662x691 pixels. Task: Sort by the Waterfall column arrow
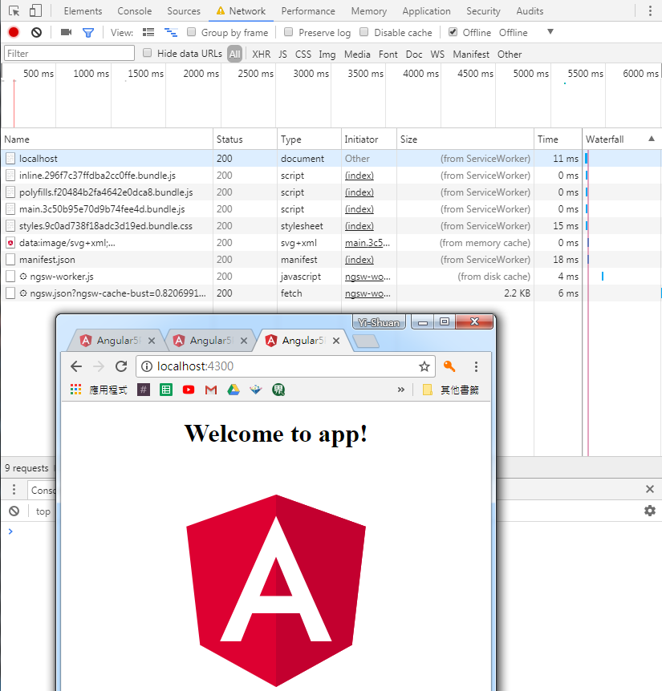tap(652, 139)
